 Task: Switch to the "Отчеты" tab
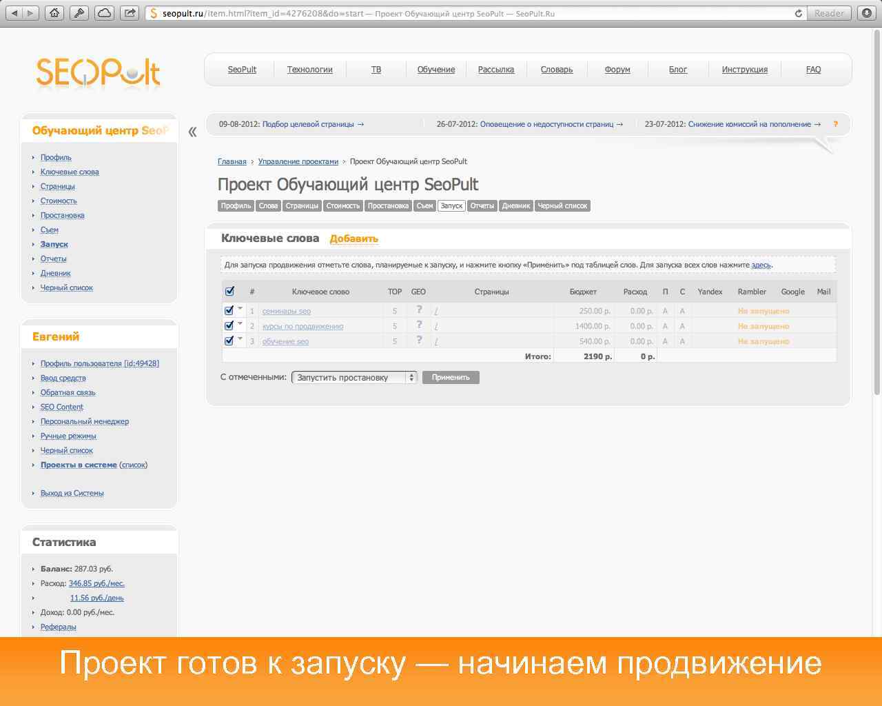pyautogui.click(x=482, y=205)
